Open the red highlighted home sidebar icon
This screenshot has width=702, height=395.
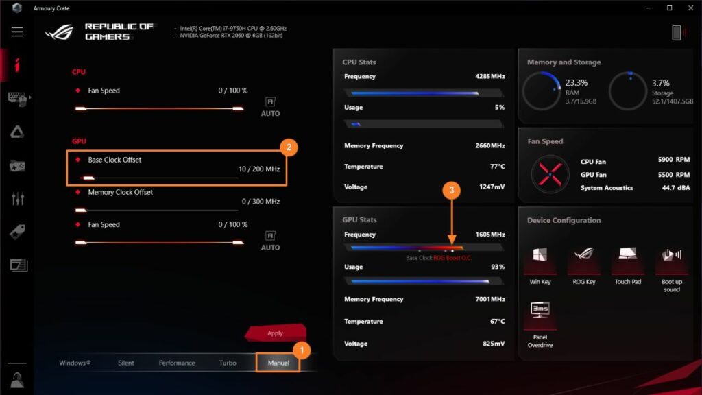(x=16, y=65)
